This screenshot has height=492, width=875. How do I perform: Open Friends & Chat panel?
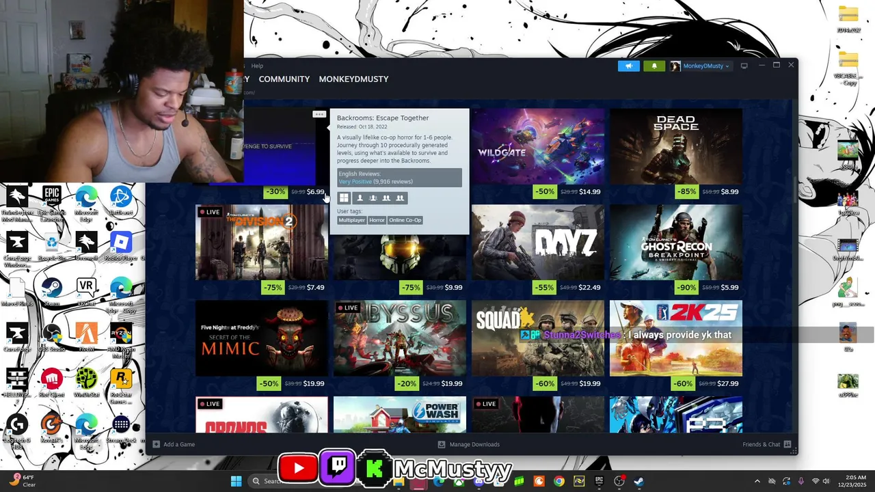(x=766, y=444)
